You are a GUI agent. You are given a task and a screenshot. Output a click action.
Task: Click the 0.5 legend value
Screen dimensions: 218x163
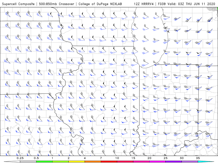36,158
